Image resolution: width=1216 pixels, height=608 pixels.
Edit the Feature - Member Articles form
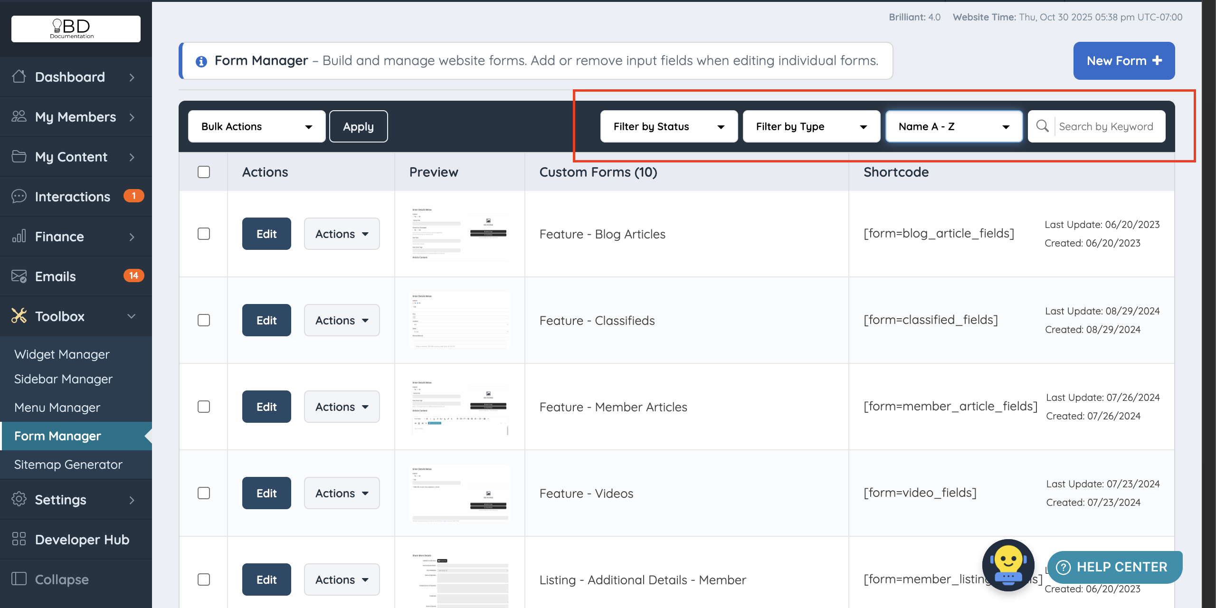266,407
